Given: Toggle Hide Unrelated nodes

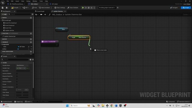Looking at the screenshot, I should coord(44,8).
